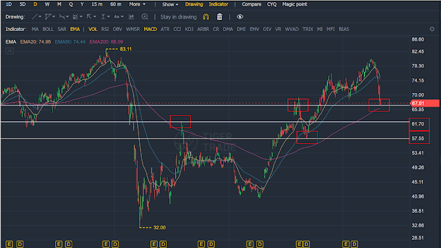The width and height of the screenshot is (441, 248).
Task: Open the arrow tool dropdown arrow
Action: pyautogui.click(x=95, y=17)
